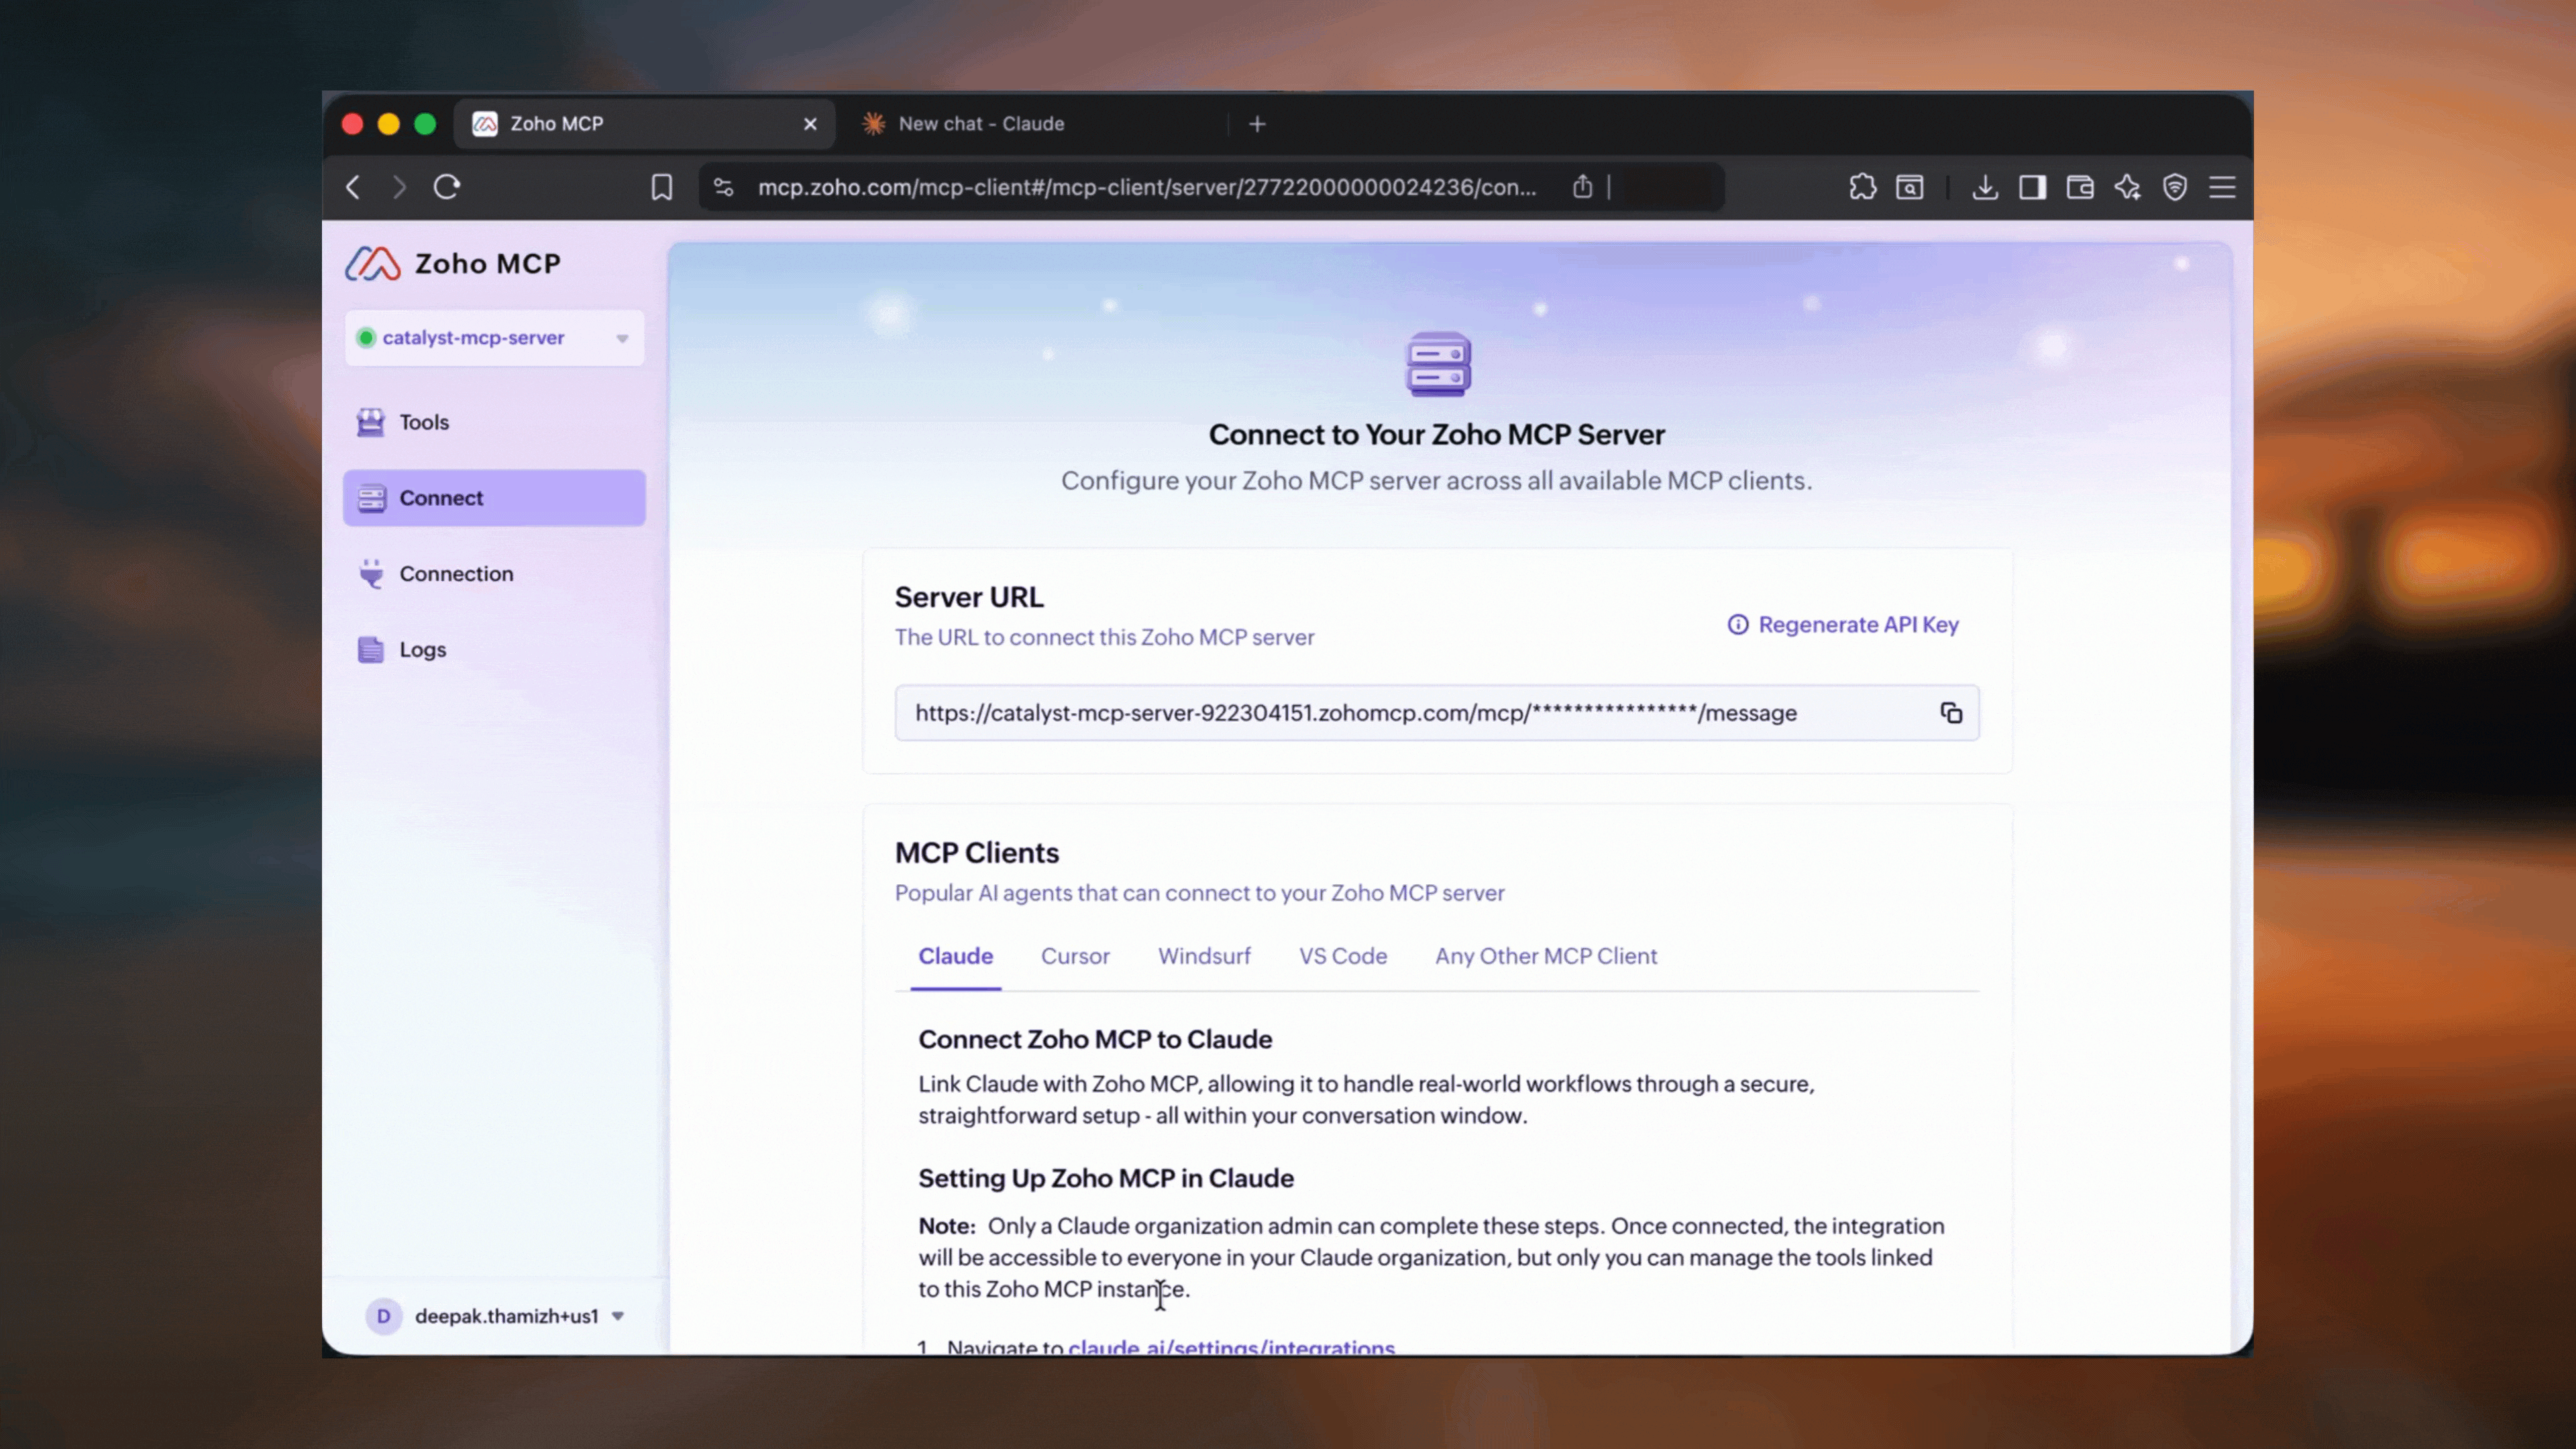This screenshot has width=2576, height=1449.
Task: Reload the Zoho MCP page
Action: point(446,187)
